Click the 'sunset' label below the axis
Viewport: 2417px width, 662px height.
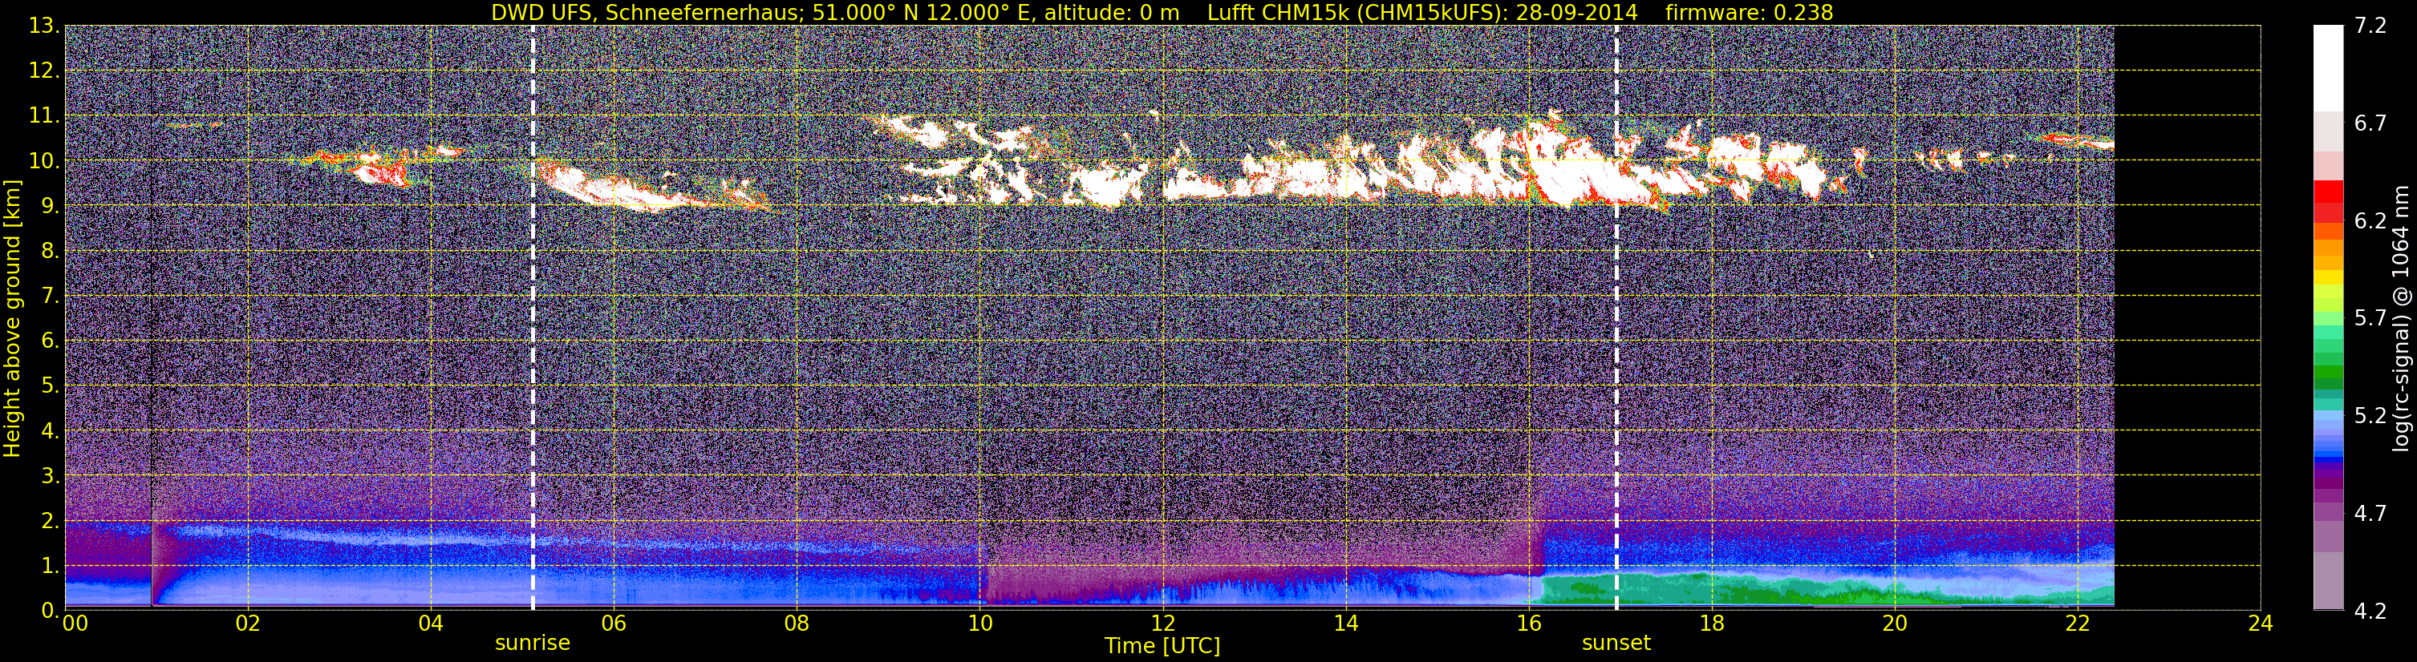tap(1616, 644)
